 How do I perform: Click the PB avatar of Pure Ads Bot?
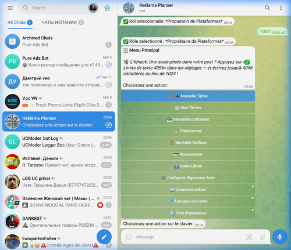tap(12, 61)
